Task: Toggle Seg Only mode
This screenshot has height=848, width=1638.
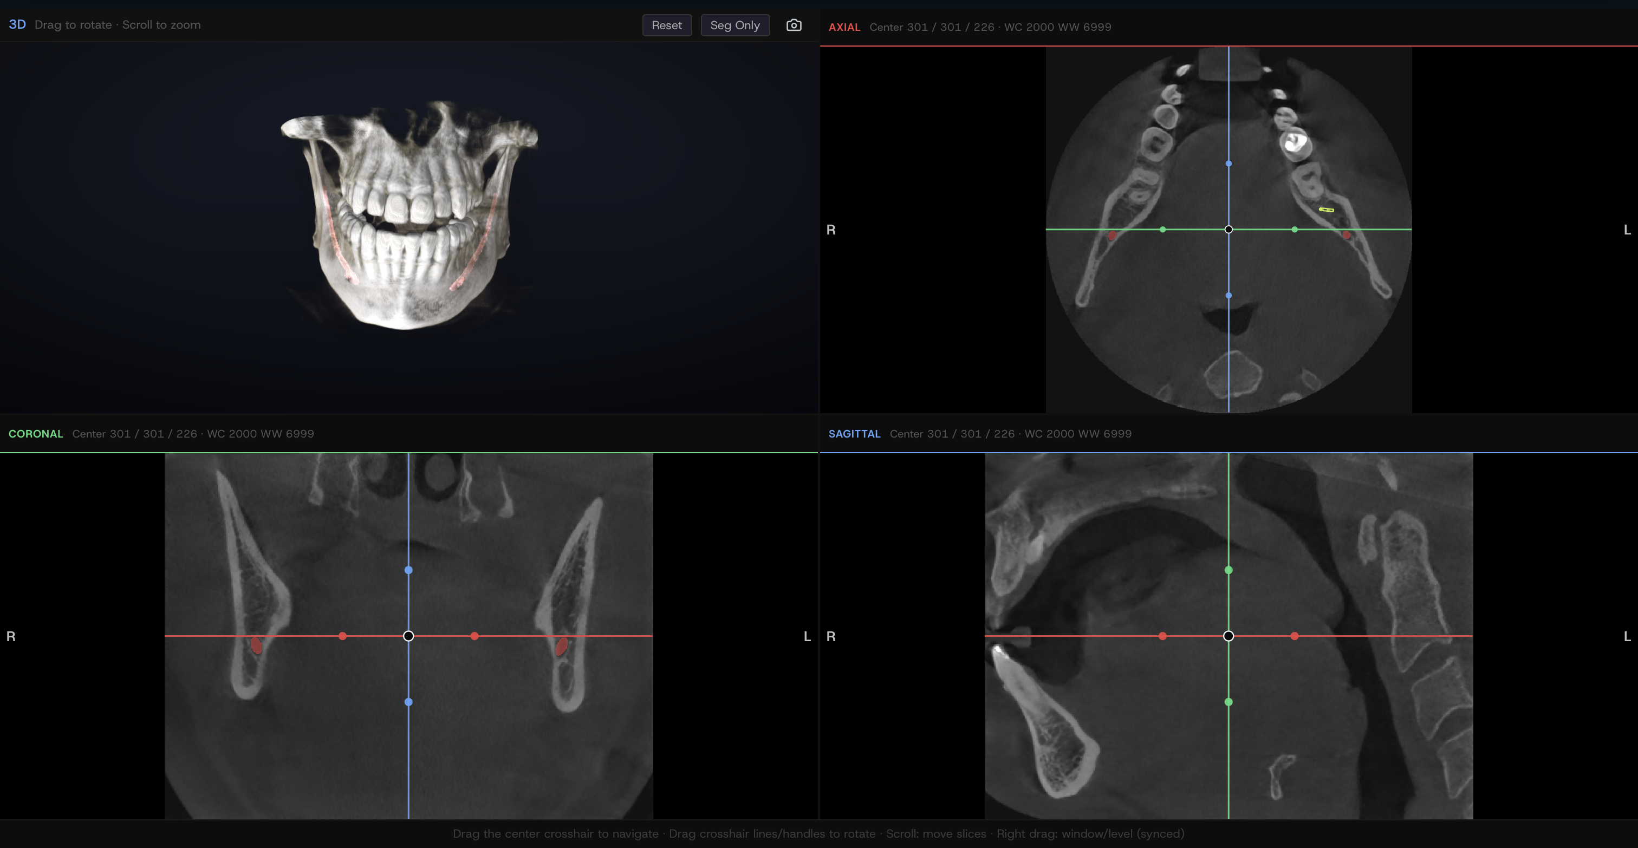Action: click(x=734, y=25)
